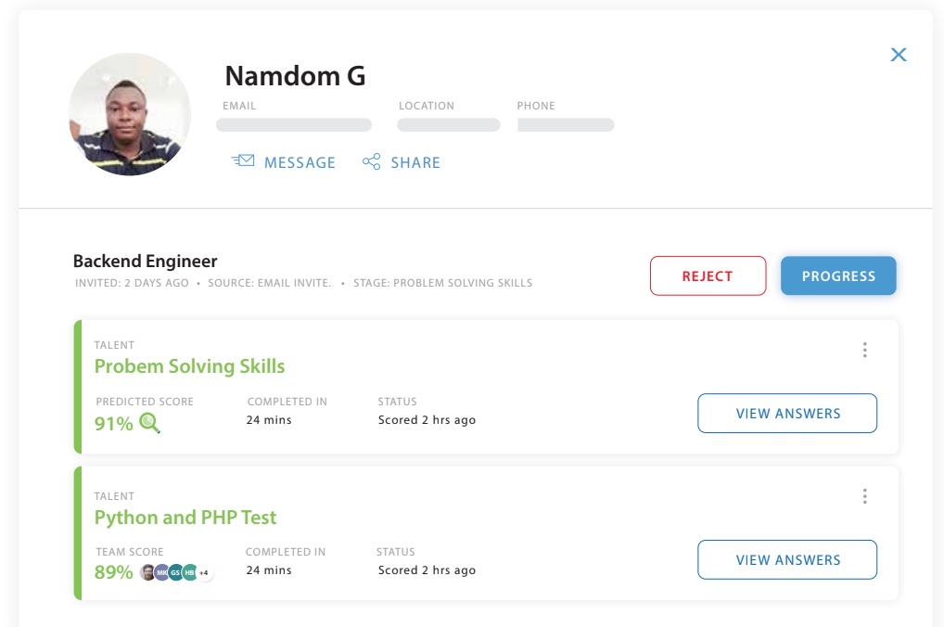Reject the Backend Engineer candidate
Viewport: 944px width, 627px height.
point(708,275)
